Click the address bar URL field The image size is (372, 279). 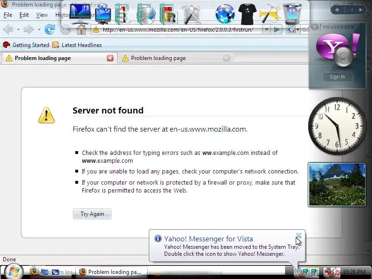[x=178, y=30]
